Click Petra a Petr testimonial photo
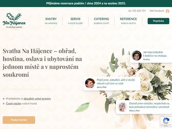 click(x=122, y=106)
